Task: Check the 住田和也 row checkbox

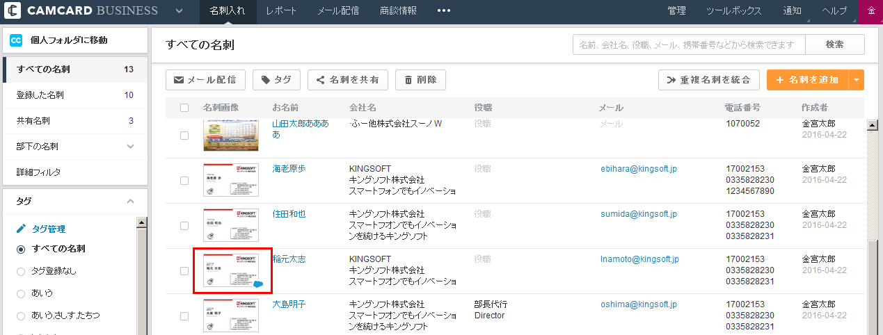Action: coord(184,226)
